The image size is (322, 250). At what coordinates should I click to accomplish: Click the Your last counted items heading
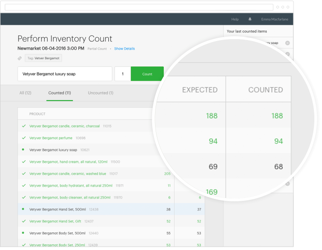pyautogui.click(x=247, y=31)
